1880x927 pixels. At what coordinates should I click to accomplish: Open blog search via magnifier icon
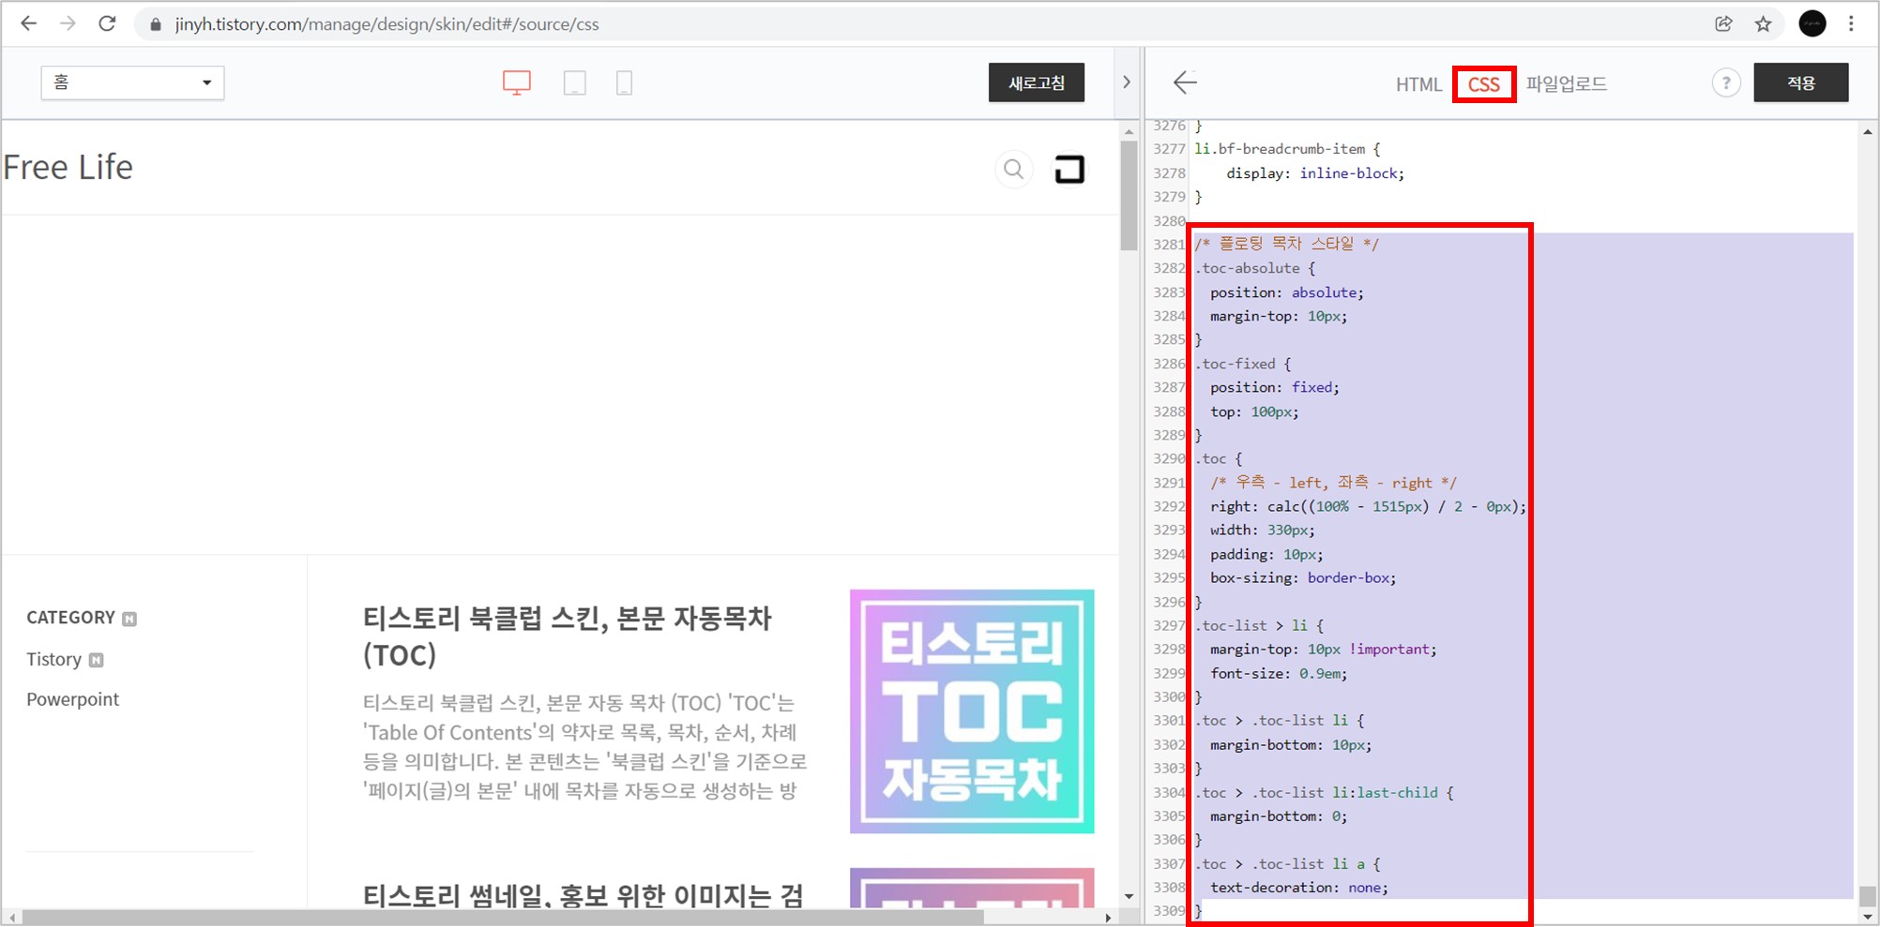tap(1013, 170)
